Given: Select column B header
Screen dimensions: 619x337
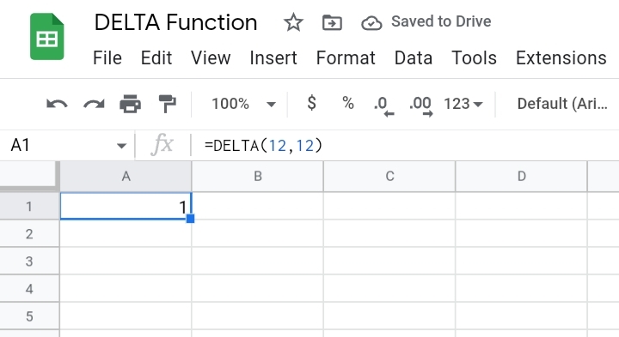Looking at the screenshot, I should (x=258, y=177).
